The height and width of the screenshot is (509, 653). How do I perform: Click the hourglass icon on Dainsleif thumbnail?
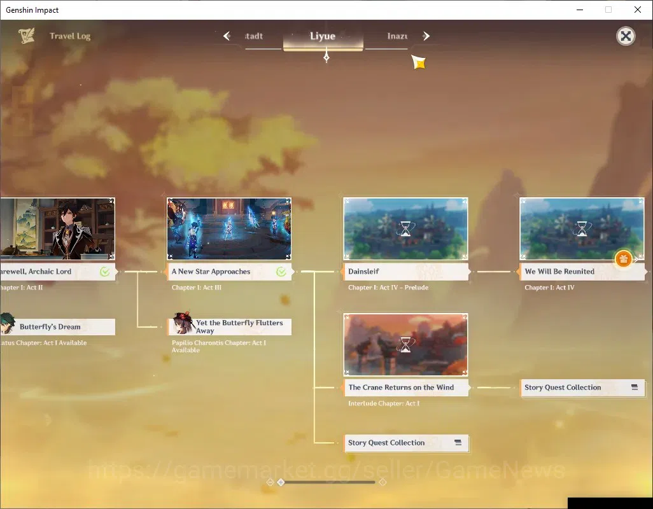point(405,229)
